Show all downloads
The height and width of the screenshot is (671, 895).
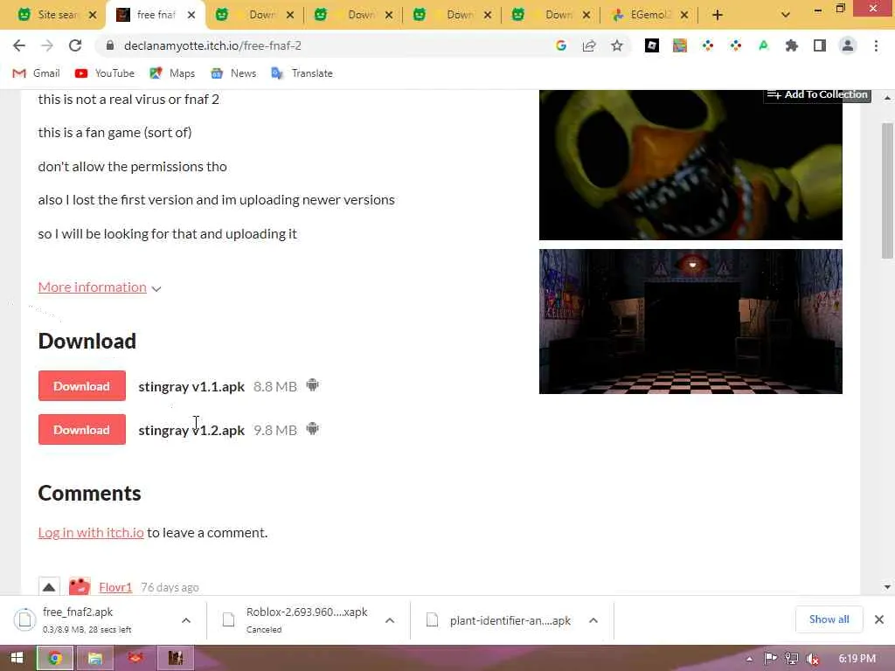tap(829, 619)
